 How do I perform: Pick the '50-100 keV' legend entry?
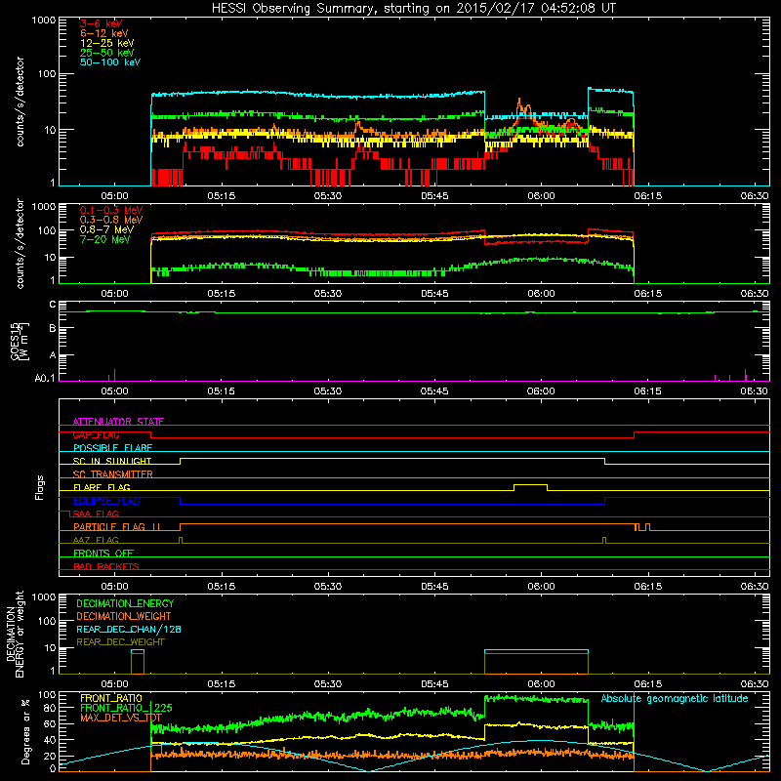coord(110,62)
